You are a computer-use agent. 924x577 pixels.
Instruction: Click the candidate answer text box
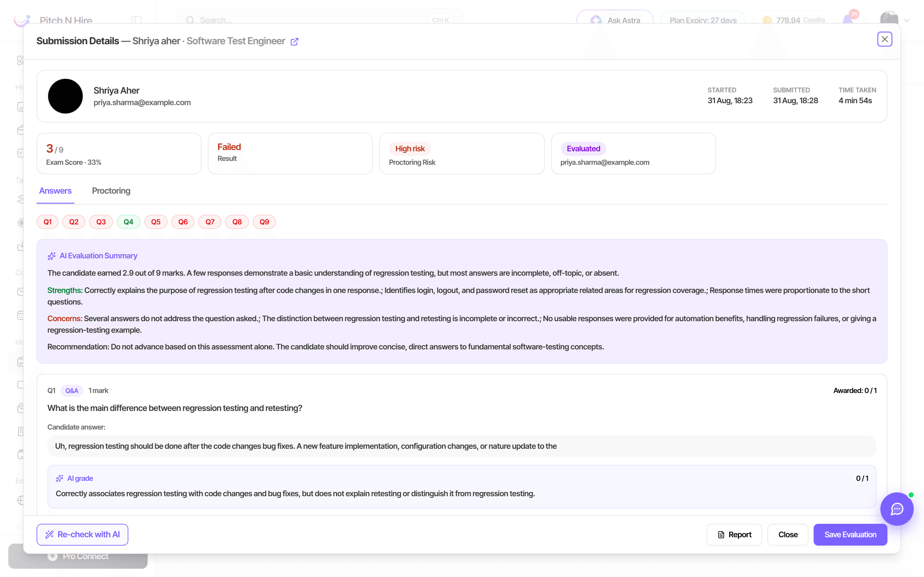461,446
